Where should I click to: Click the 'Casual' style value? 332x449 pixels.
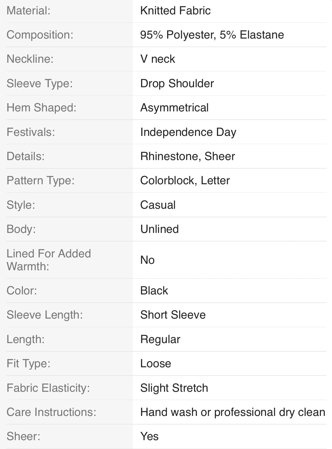pos(158,205)
